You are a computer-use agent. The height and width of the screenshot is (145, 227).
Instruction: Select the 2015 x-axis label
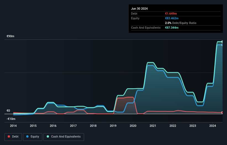tap(33, 126)
